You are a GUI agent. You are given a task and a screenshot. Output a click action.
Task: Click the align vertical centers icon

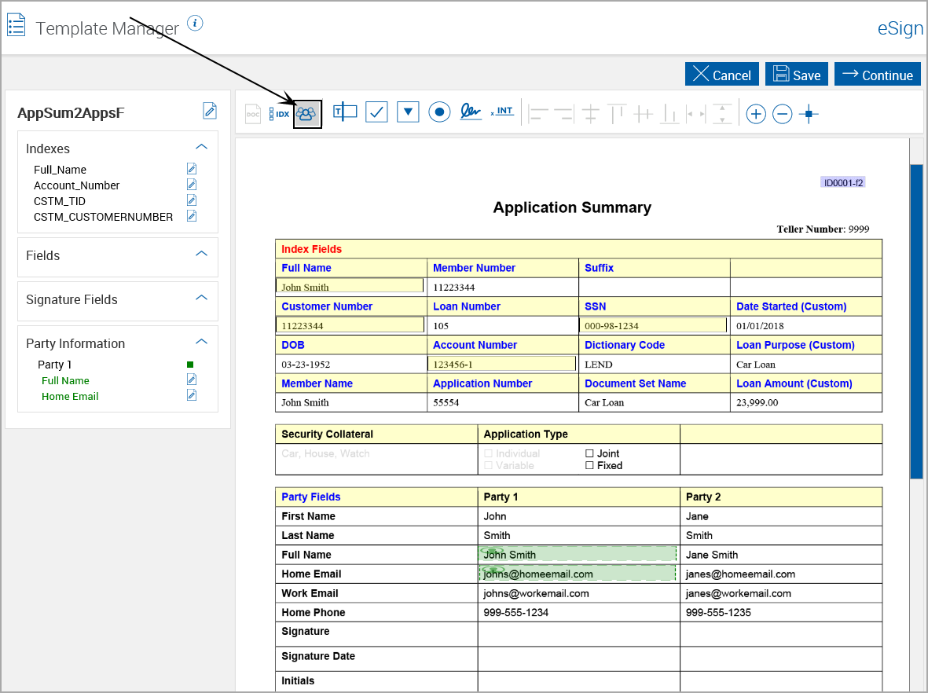[591, 114]
